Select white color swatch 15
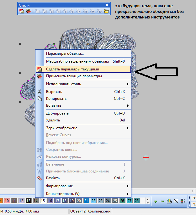The height and width of the screenshot is (215, 196). click(x=43, y=201)
